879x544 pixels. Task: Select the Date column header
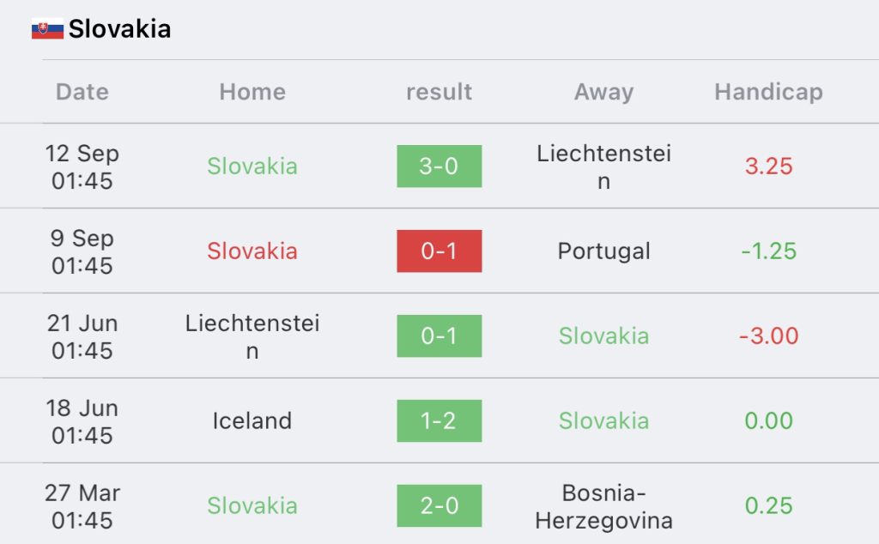tap(82, 92)
